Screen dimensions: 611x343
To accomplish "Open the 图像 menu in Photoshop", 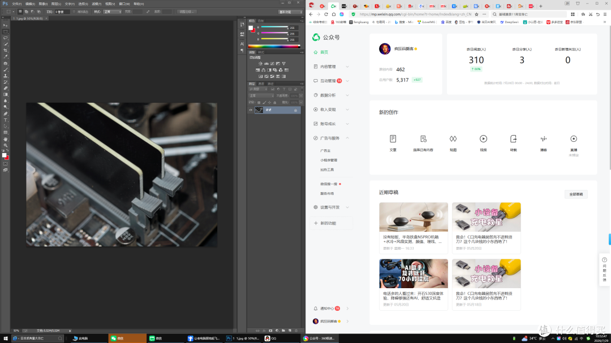I will (x=43, y=4).
